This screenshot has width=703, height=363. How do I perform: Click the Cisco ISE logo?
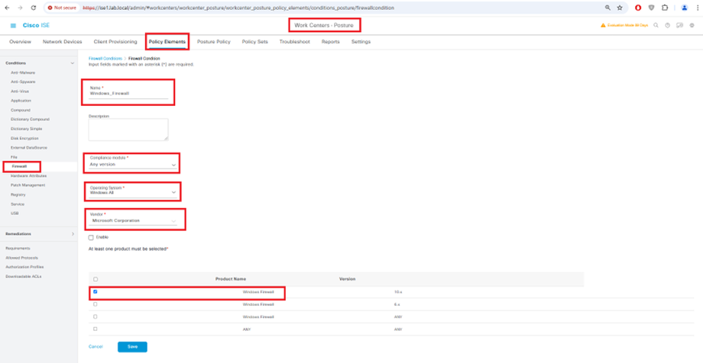pyautogui.click(x=37, y=25)
